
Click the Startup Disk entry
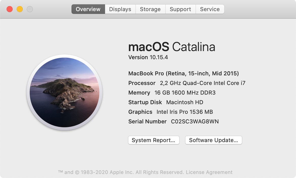[x=165, y=102]
